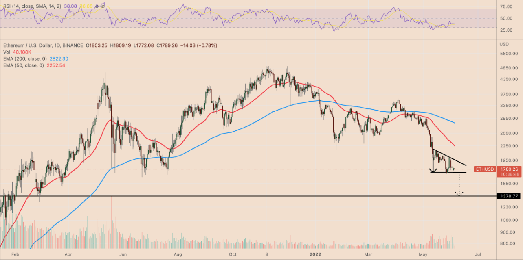Click the 2022 marker on the time axis
Viewport: 523px width, 260px height.
tap(314, 254)
